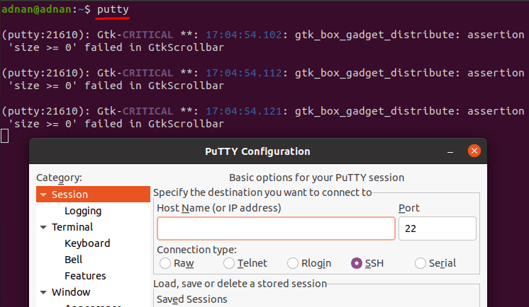
Task: Click the timestamp 17:04:54.102 in terminal
Action: pos(244,35)
